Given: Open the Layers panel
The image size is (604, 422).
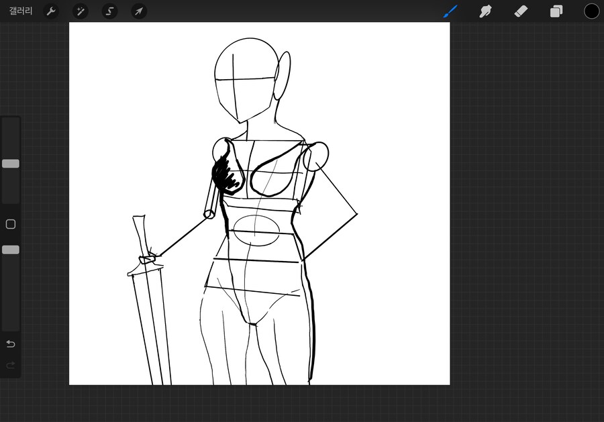Looking at the screenshot, I should click(556, 11).
